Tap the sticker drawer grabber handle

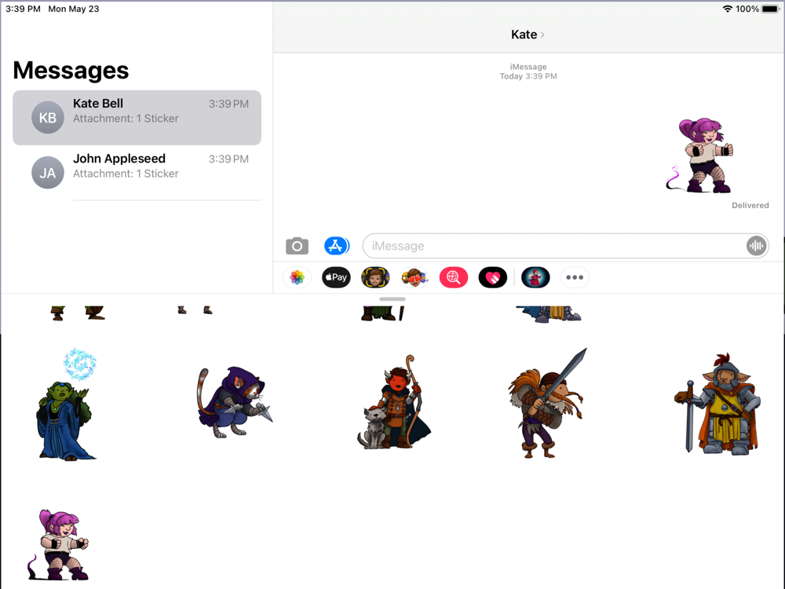392,299
